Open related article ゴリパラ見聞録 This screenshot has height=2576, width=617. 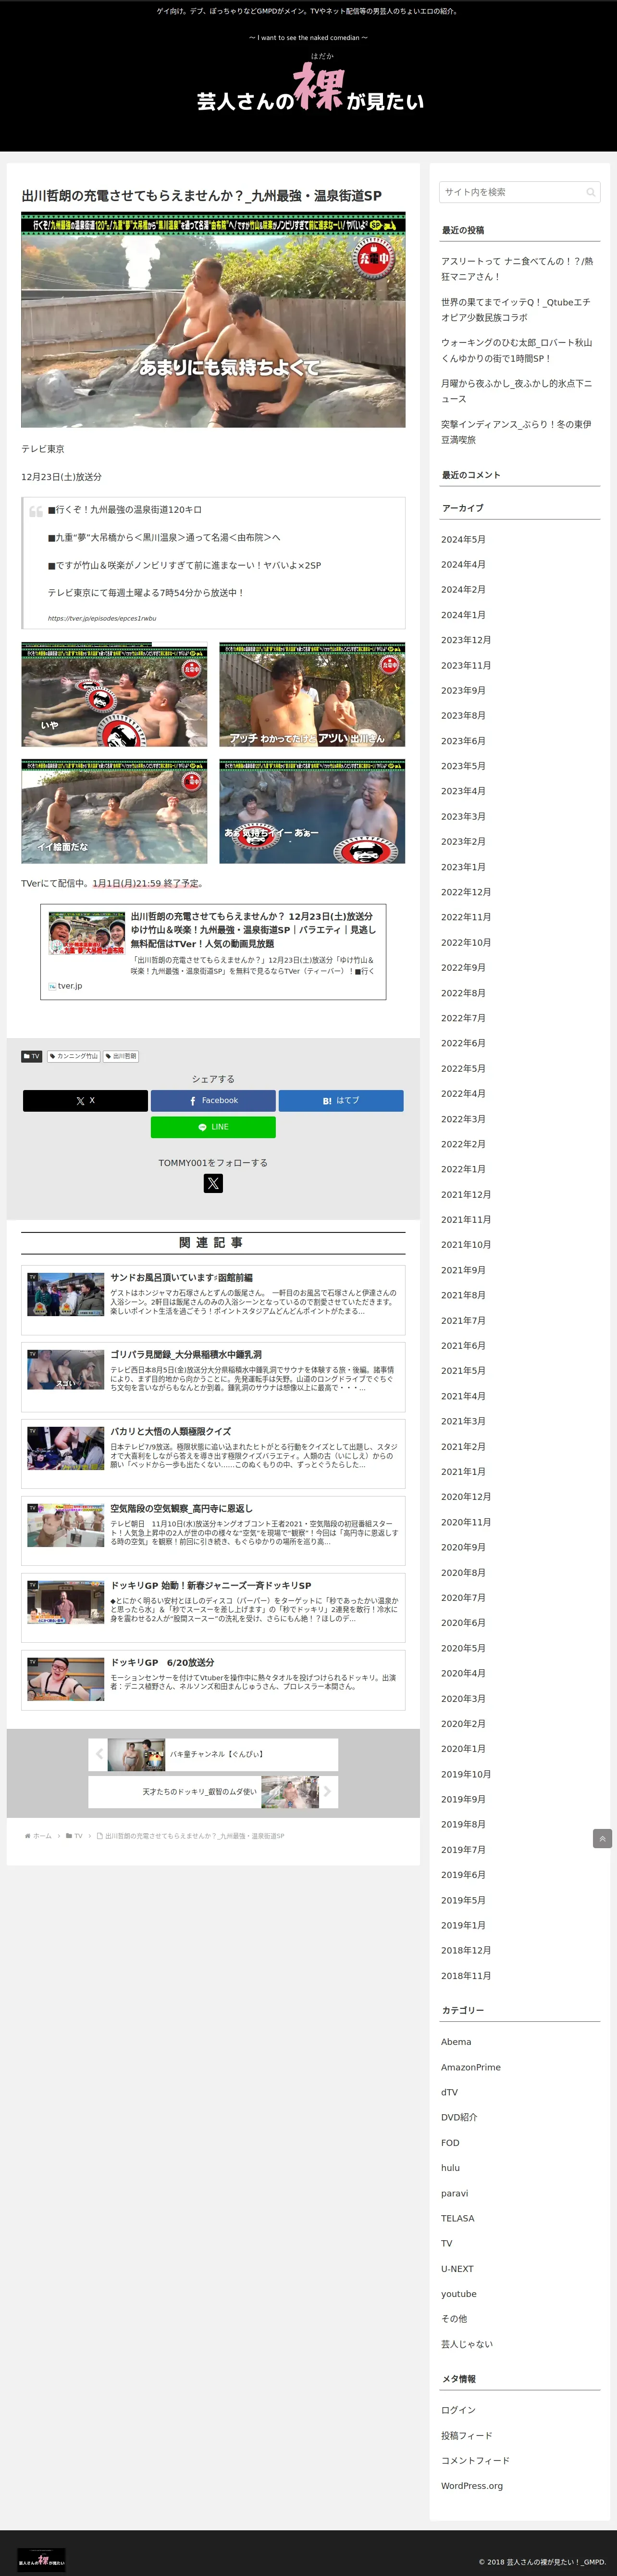pos(213,1377)
